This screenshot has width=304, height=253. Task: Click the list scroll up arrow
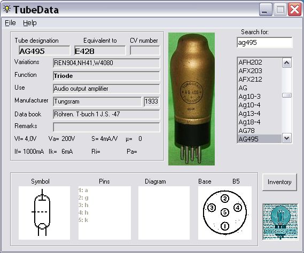[x=287, y=63]
